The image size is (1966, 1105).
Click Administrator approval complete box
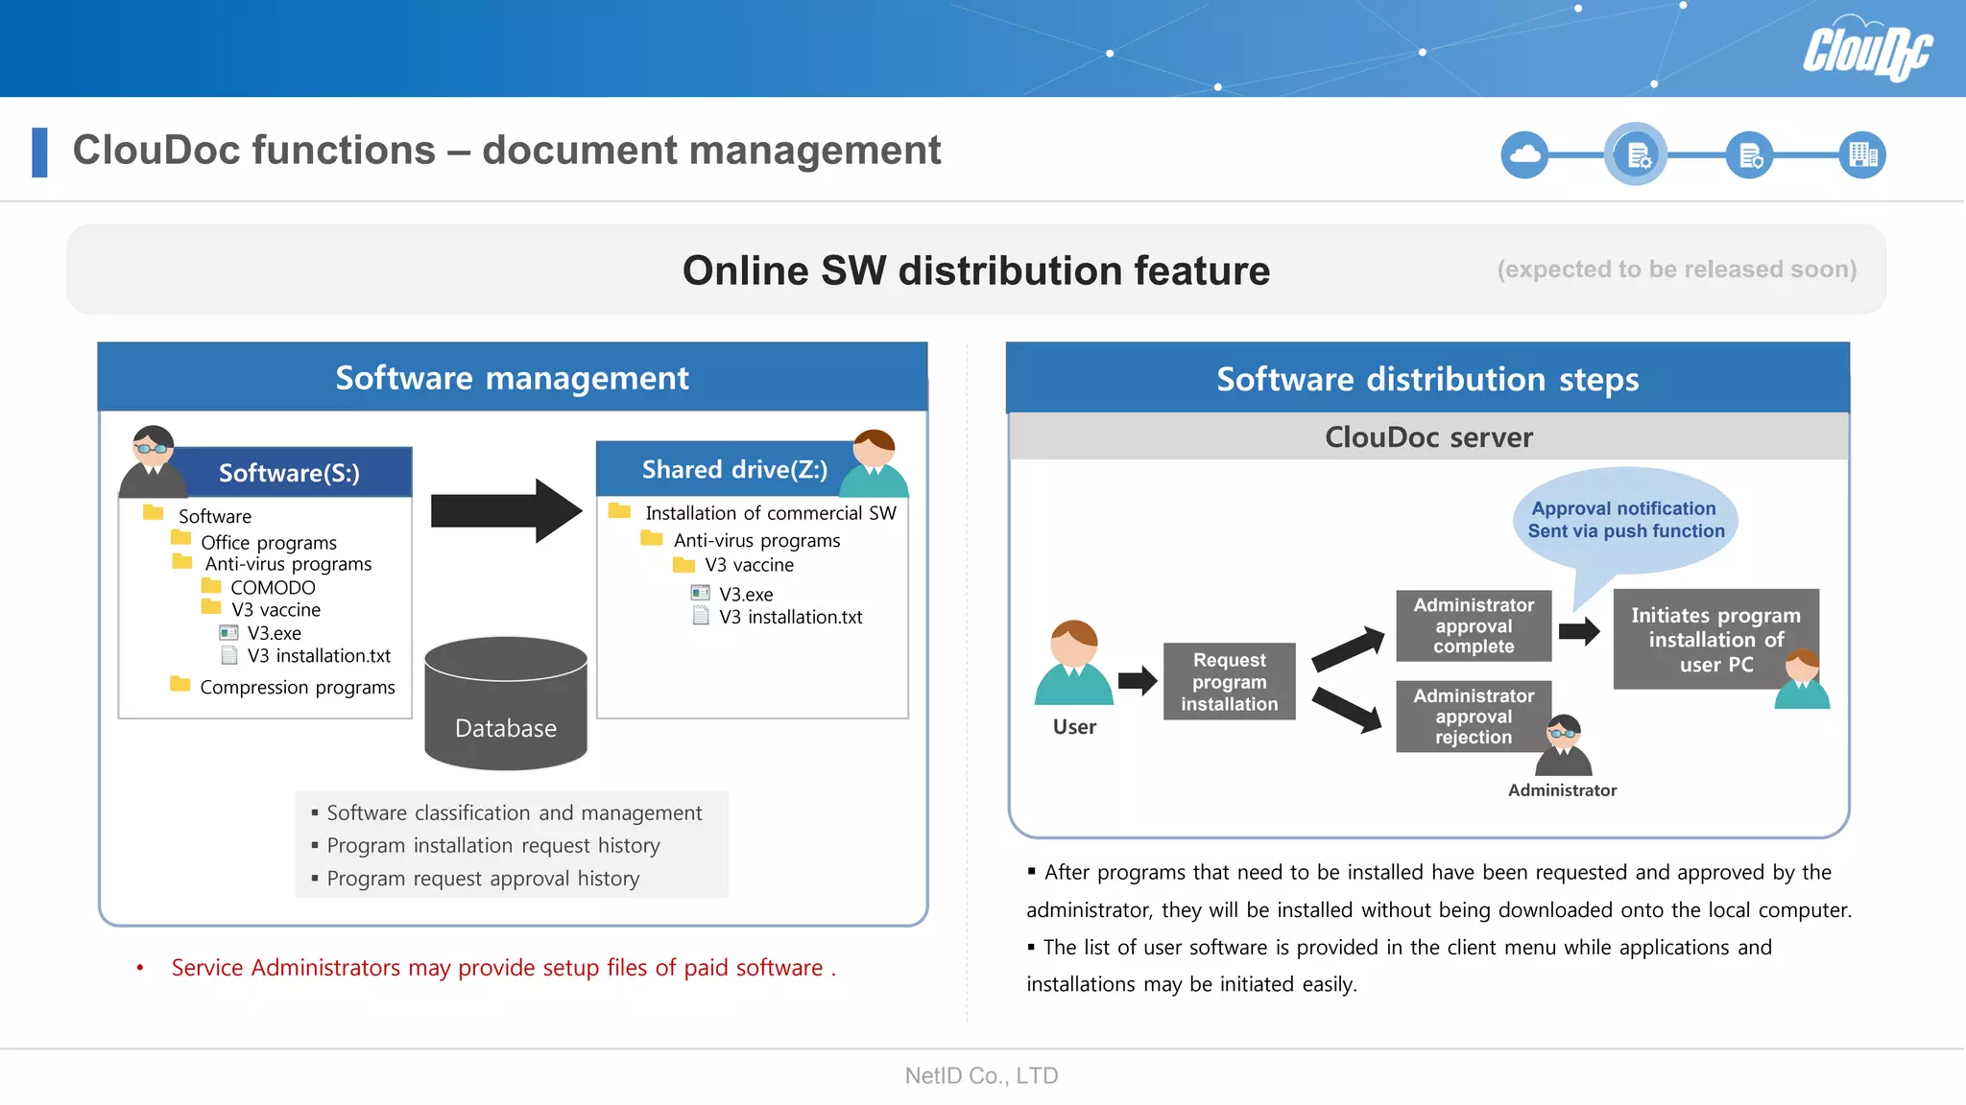coord(1473,625)
